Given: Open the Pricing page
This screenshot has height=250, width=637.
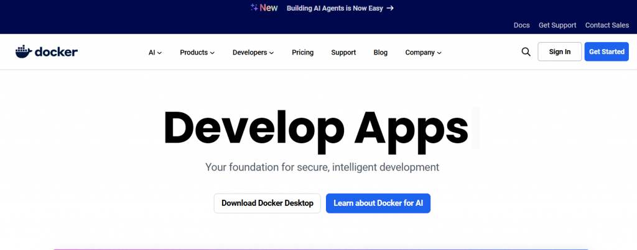Looking at the screenshot, I should point(303,52).
